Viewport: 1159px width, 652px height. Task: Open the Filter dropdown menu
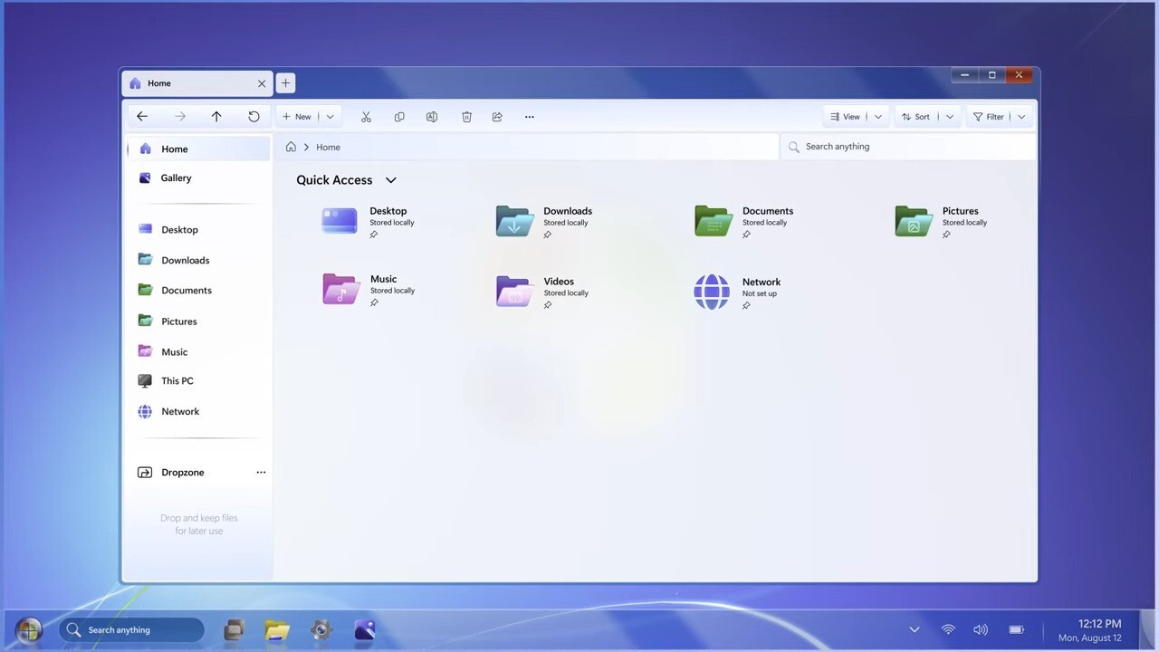click(x=1021, y=117)
